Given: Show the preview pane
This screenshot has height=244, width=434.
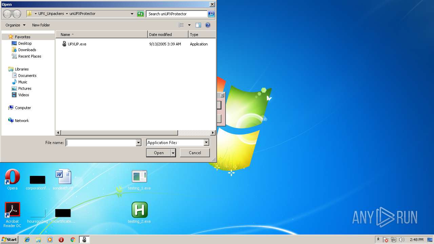Looking at the screenshot, I should pos(198,25).
